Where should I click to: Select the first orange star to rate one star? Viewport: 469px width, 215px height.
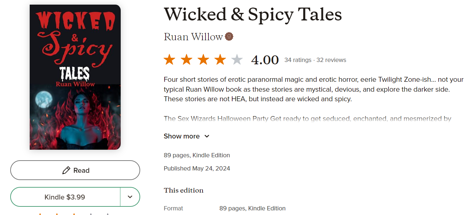tap(40, 214)
